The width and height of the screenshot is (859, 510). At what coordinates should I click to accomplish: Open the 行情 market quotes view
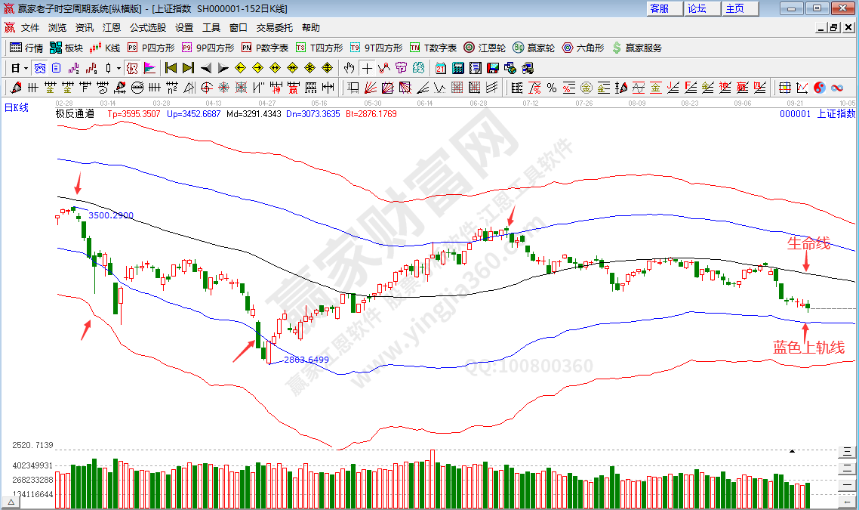(26, 48)
